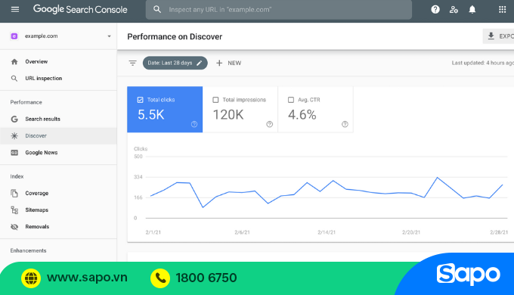Click the 2/14/21 chart axis label
Viewport: 514px width, 295px height.
327,232
